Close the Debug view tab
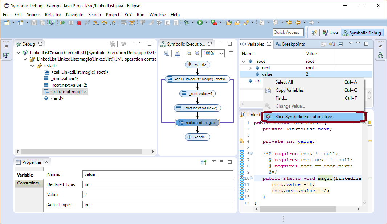Image resolution: width=387 pixels, height=224 pixels. tap(40, 44)
